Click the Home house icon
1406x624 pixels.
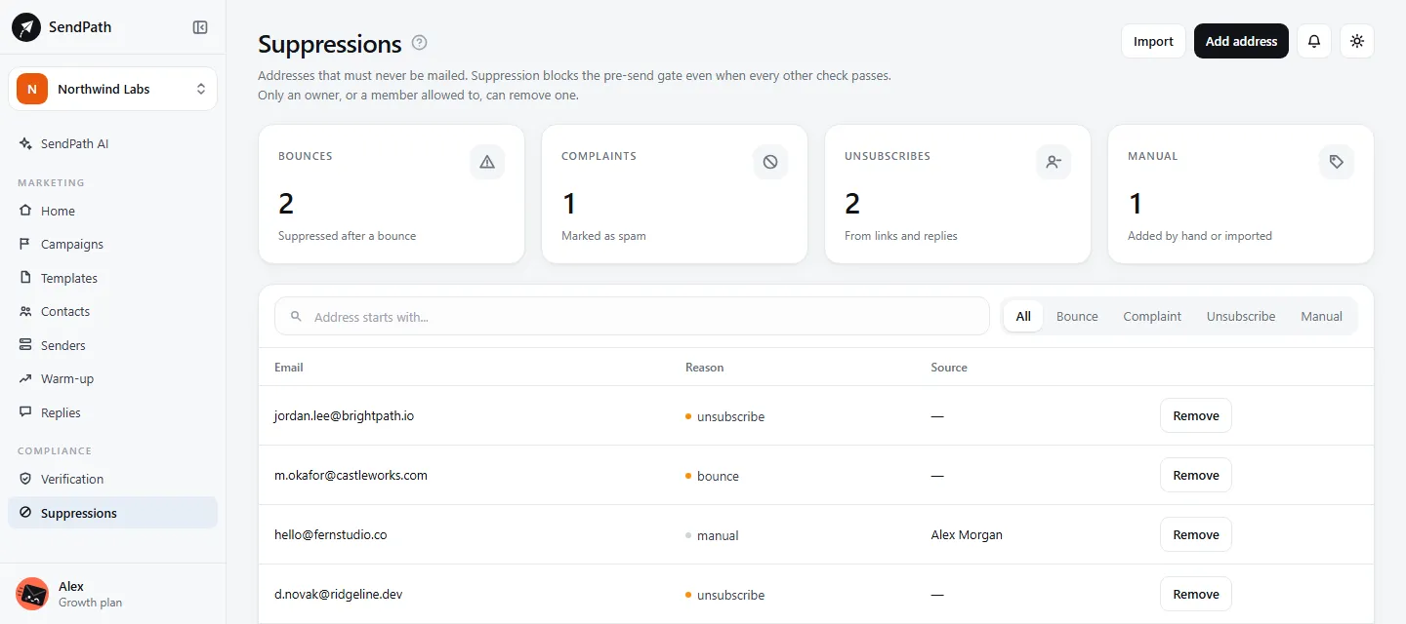(x=25, y=211)
